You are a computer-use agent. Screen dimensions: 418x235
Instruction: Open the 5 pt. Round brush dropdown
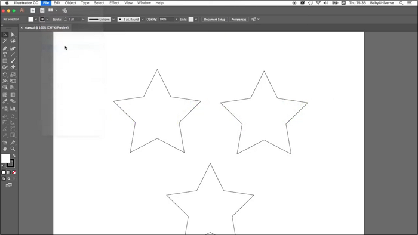click(142, 20)
